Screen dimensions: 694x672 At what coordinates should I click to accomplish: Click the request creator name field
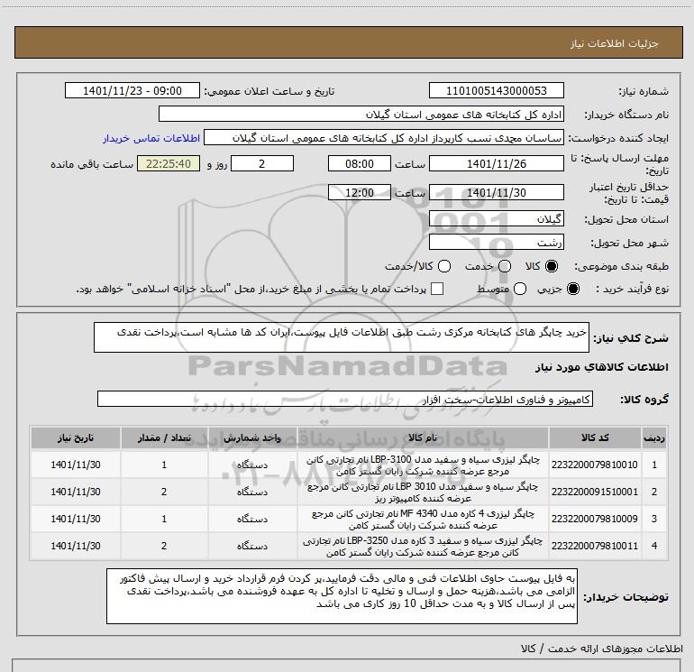384,138
